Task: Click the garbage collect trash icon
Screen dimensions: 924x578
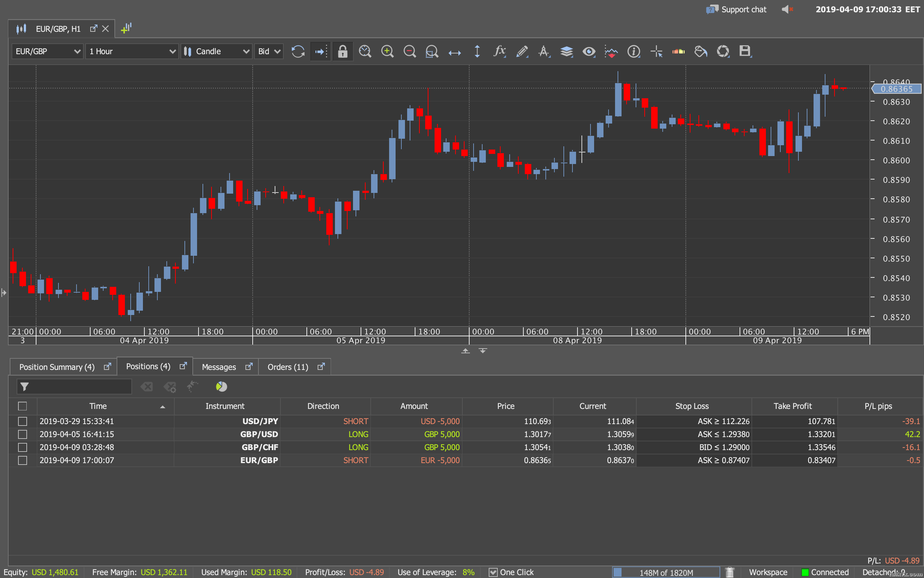Action: 730,572
